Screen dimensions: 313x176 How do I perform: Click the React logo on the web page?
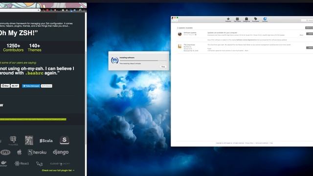pos(22,163)
